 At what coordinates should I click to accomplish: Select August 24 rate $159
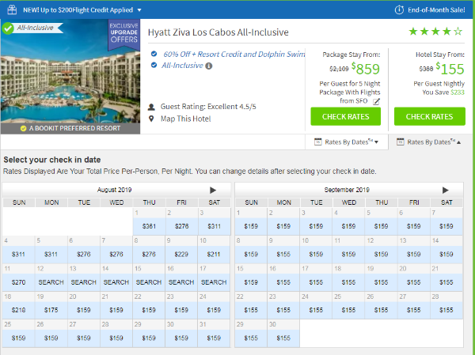coord(214,310)
